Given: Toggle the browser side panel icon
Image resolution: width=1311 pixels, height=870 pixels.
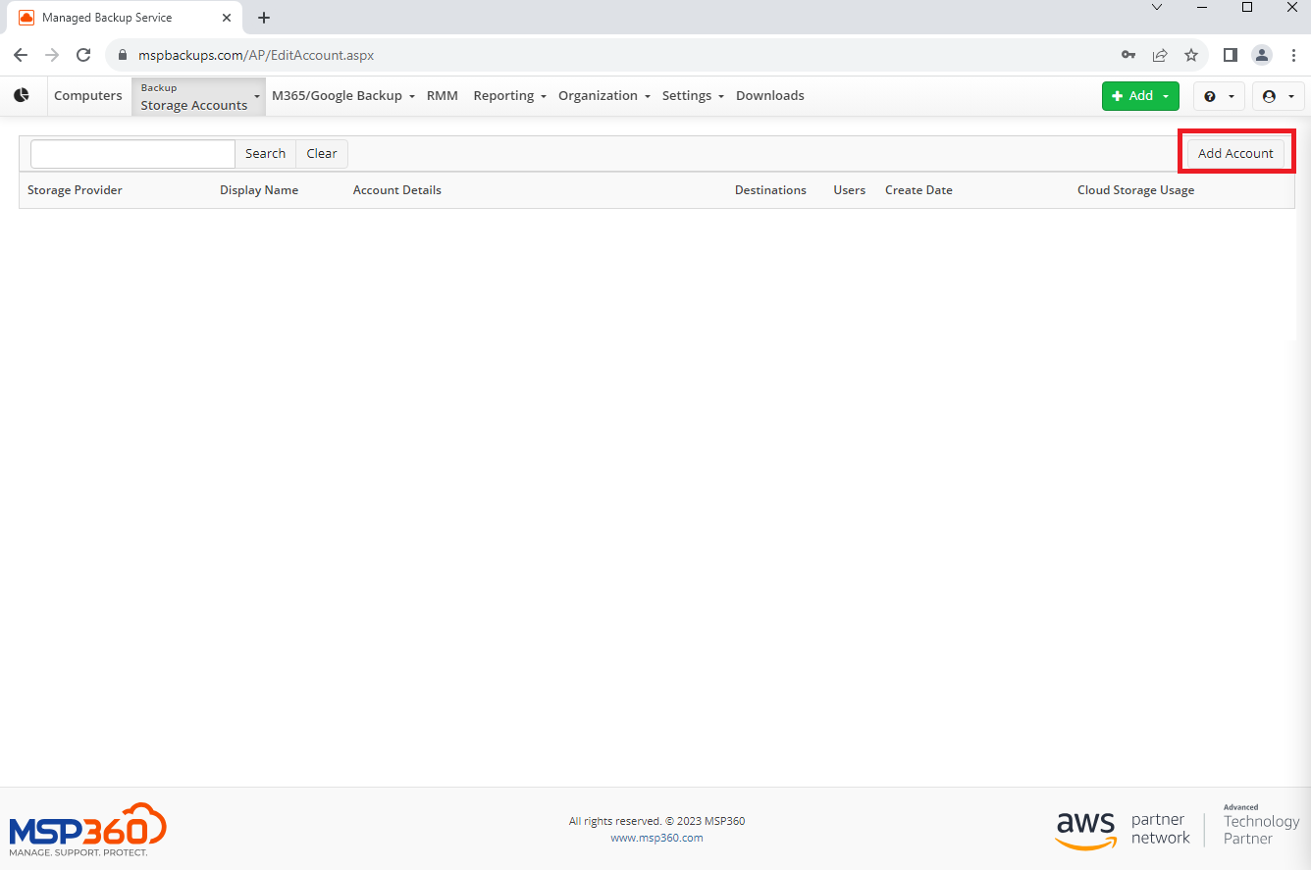Looking at the screenshot, I should 1231,55.
